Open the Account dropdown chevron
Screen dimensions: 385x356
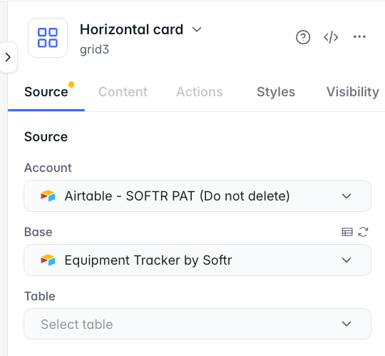tap(346, 196)
